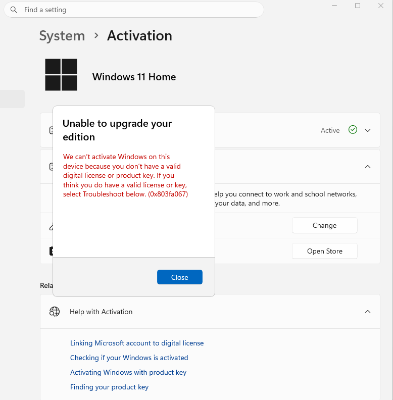Click the Windows logo beside Windows 11 Home
393x400 pixels.
click(x=61, y=75)
